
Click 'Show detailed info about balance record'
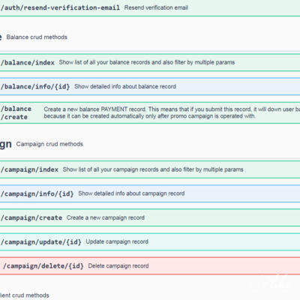125,86
